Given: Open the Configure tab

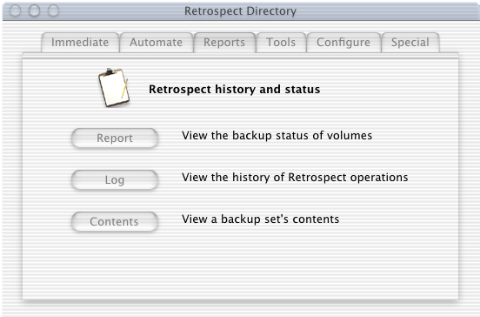Looking at the screenshot, I should pos(343,43).
